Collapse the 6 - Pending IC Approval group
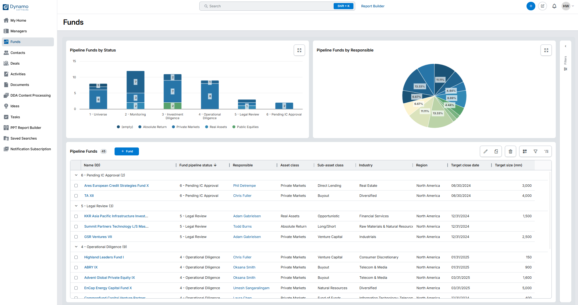This screenshot has height=305, width=578. pyautogui.click(x=76, y=175)
